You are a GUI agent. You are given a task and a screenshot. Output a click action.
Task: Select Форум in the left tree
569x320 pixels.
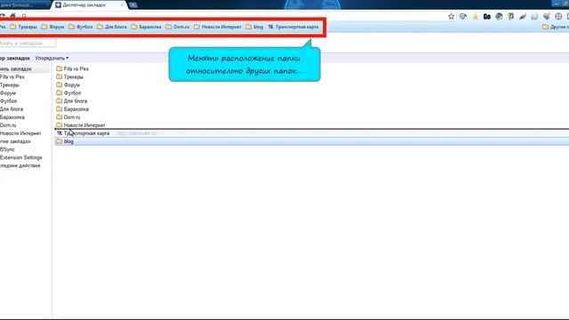[x=8, y=92]
